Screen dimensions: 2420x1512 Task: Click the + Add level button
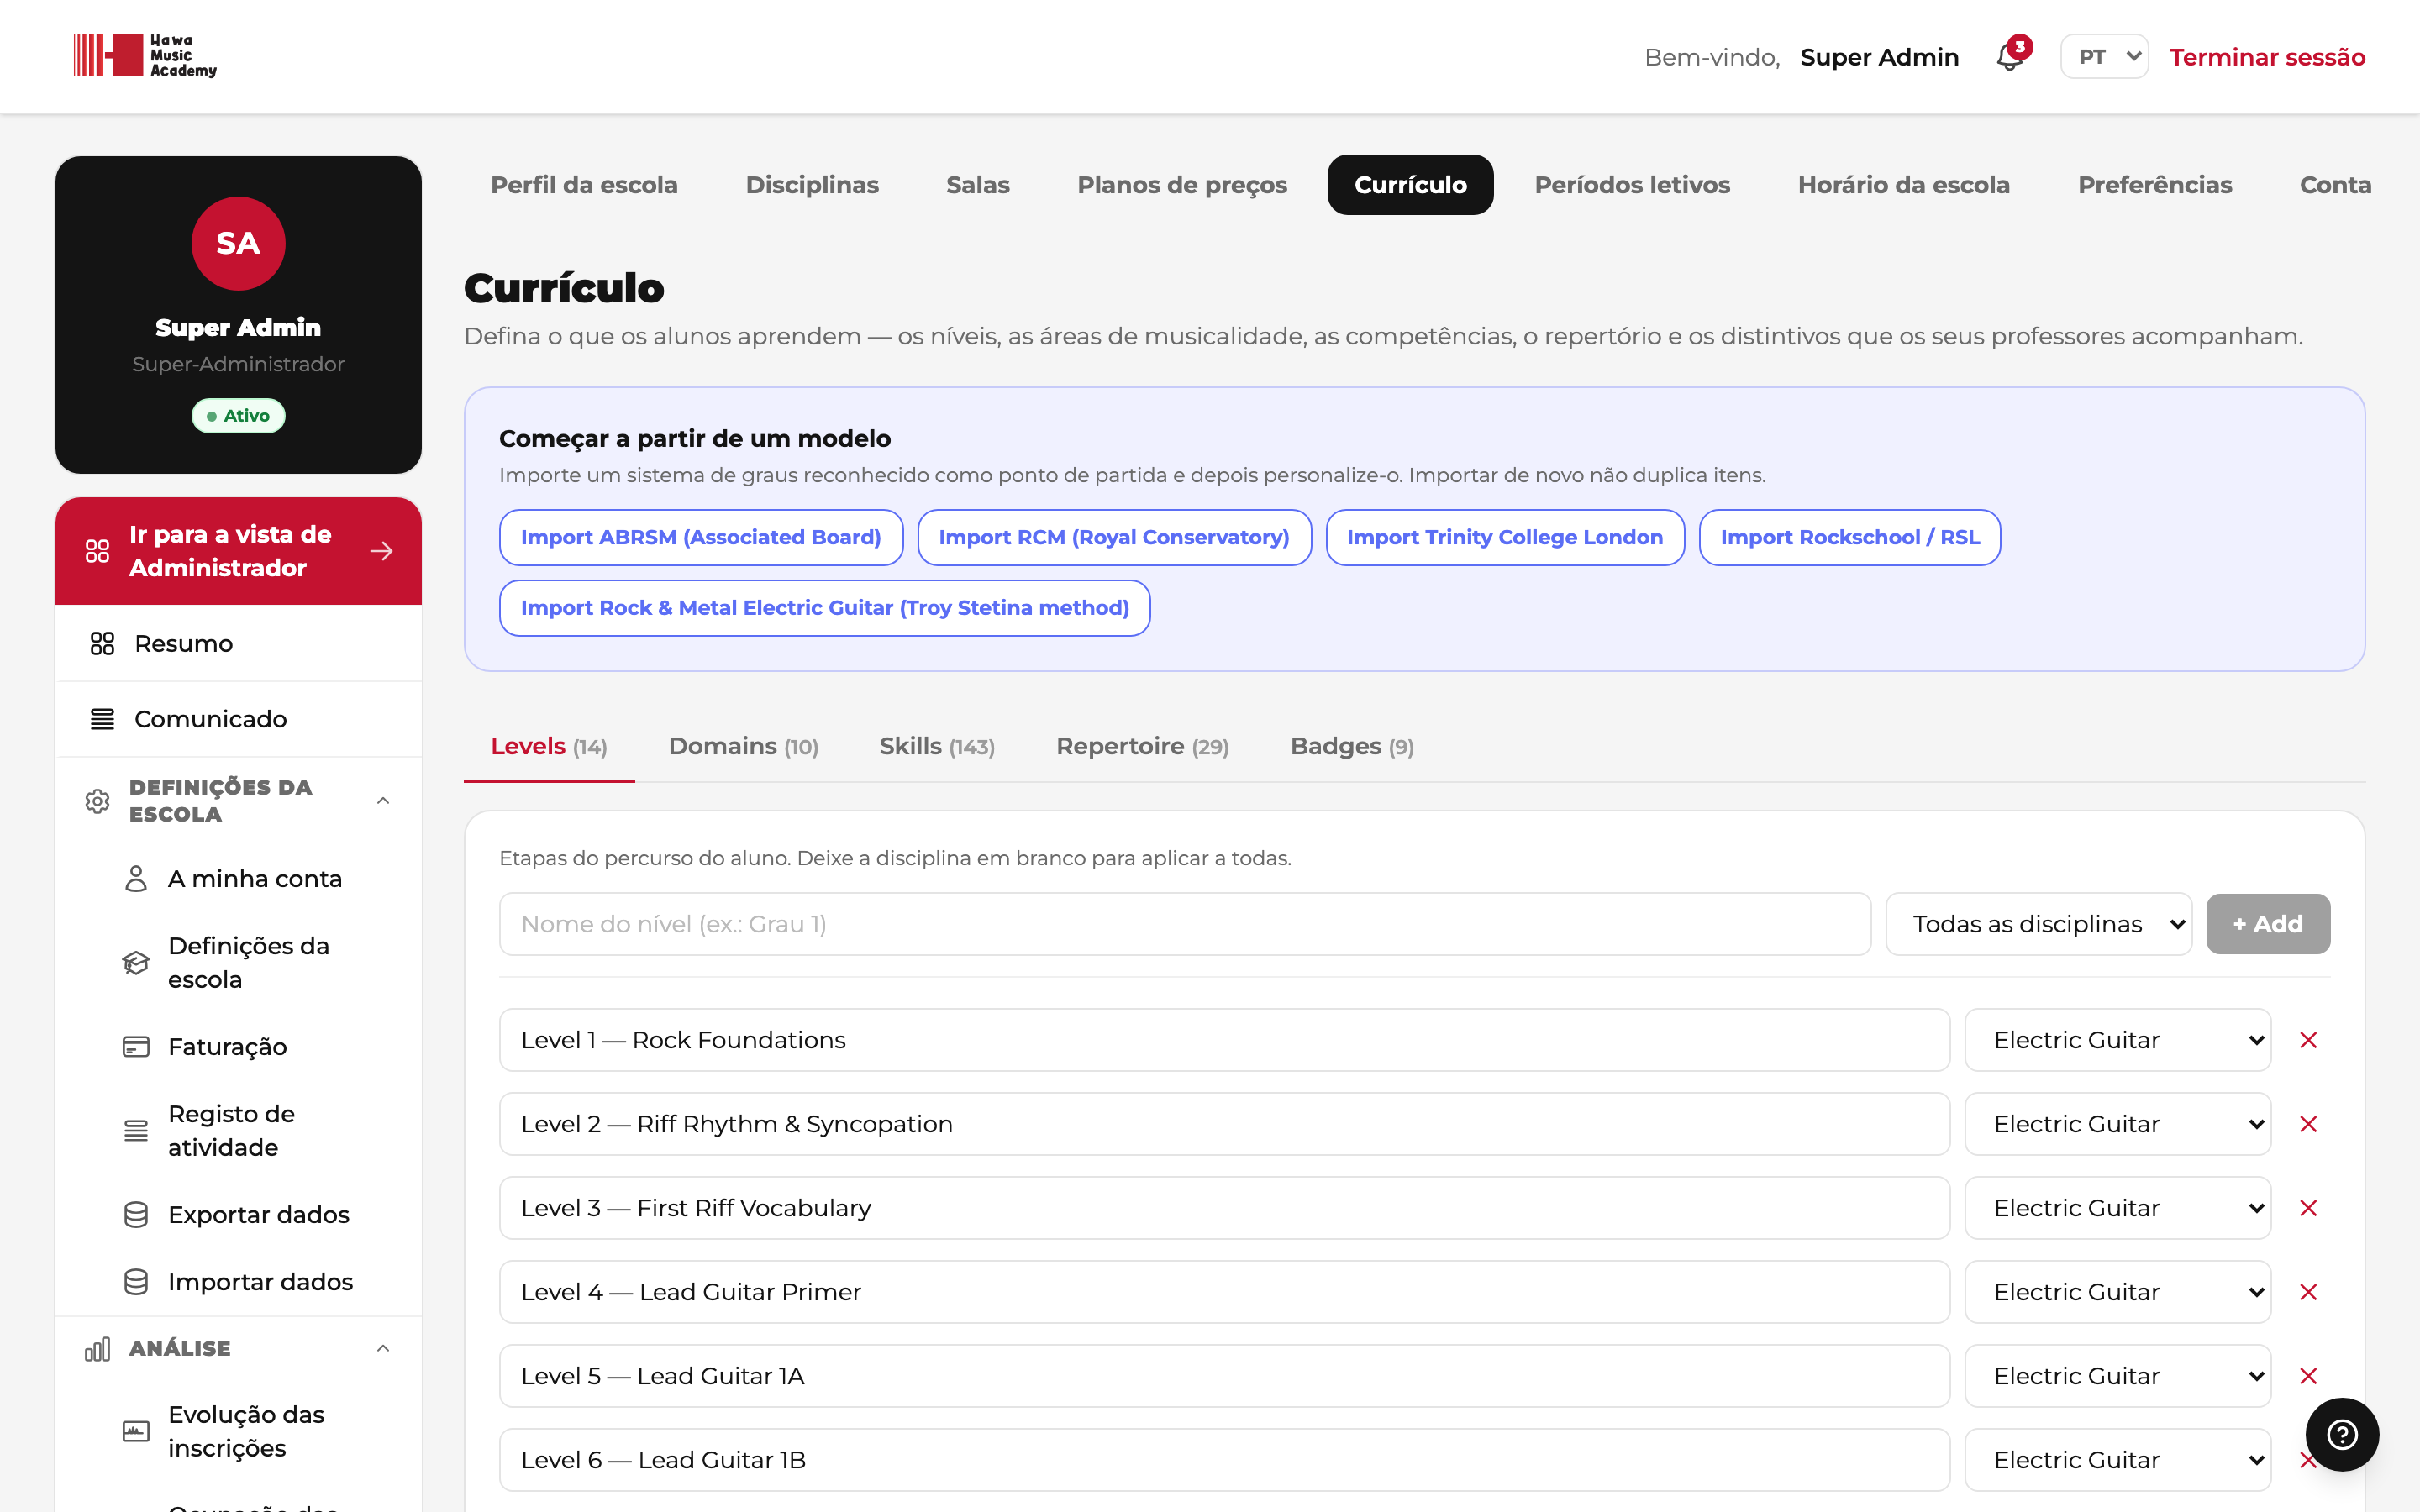[2267, 924]
